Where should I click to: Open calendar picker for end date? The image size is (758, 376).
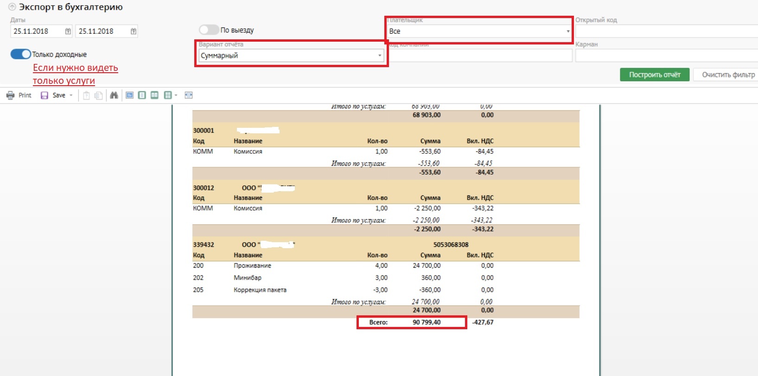coord(134,31)
